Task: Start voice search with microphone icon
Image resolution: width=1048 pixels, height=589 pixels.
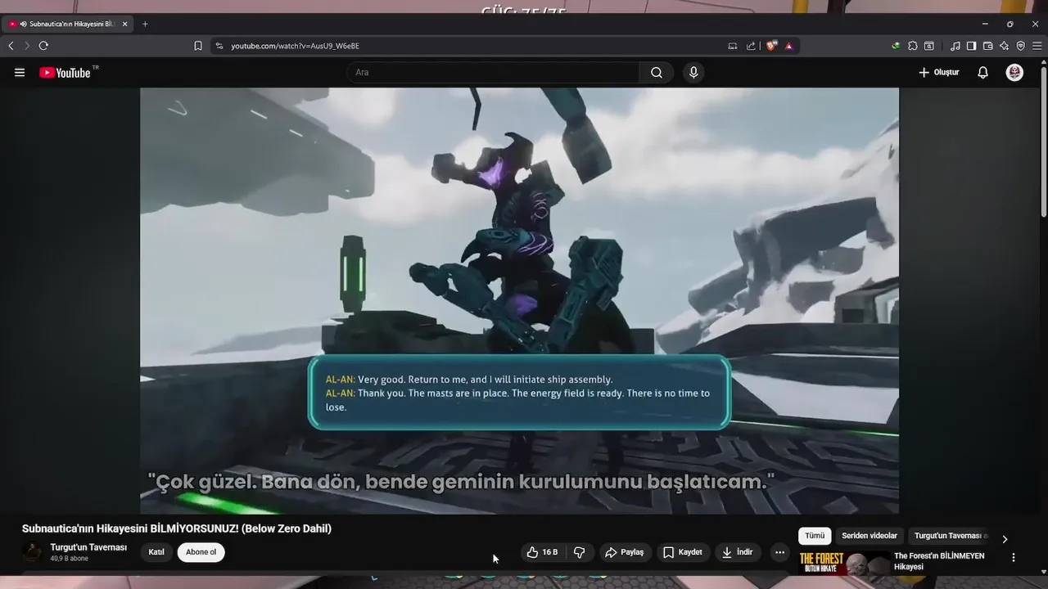Action: pos(693,73)
